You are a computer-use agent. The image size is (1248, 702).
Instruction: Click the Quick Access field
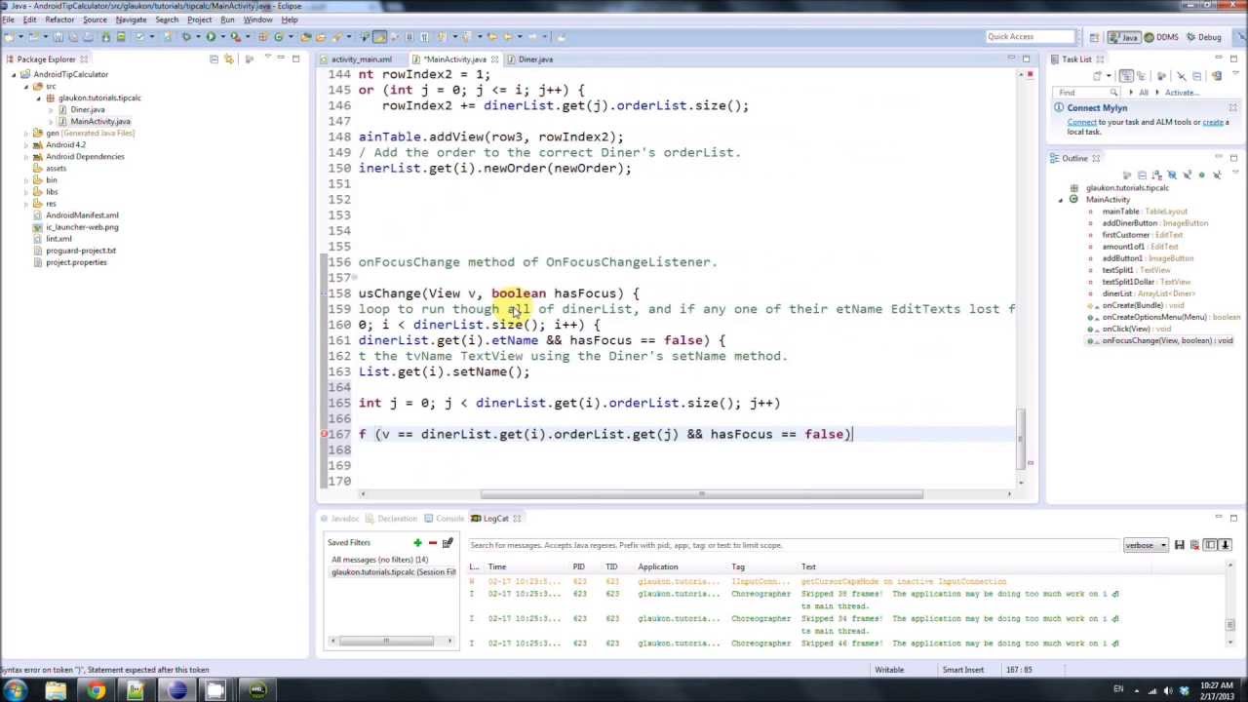(x=1029, y=37)
